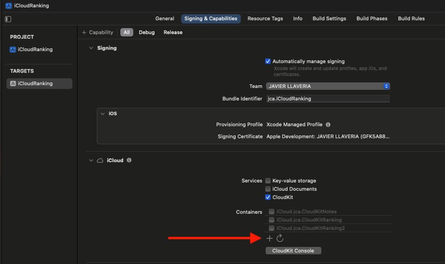The image size is (445, 264).
Task: Click the iCloud cloud icon
Action: [100, 160]
